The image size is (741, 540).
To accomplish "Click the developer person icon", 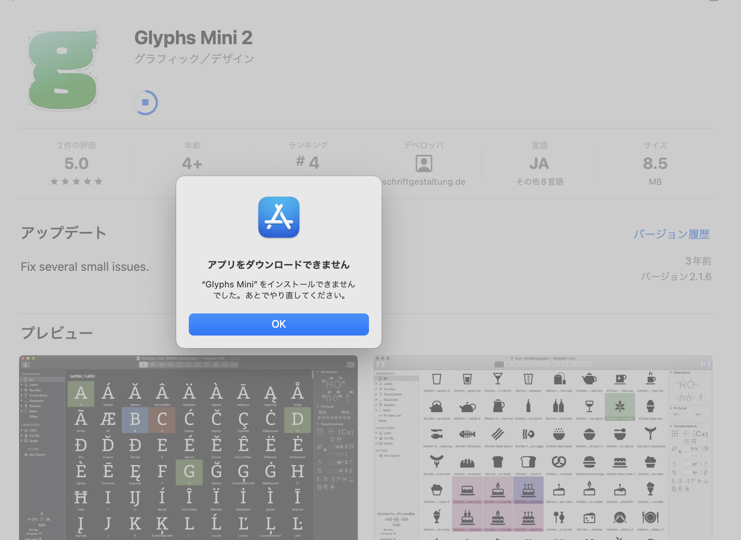I will 424,163.
